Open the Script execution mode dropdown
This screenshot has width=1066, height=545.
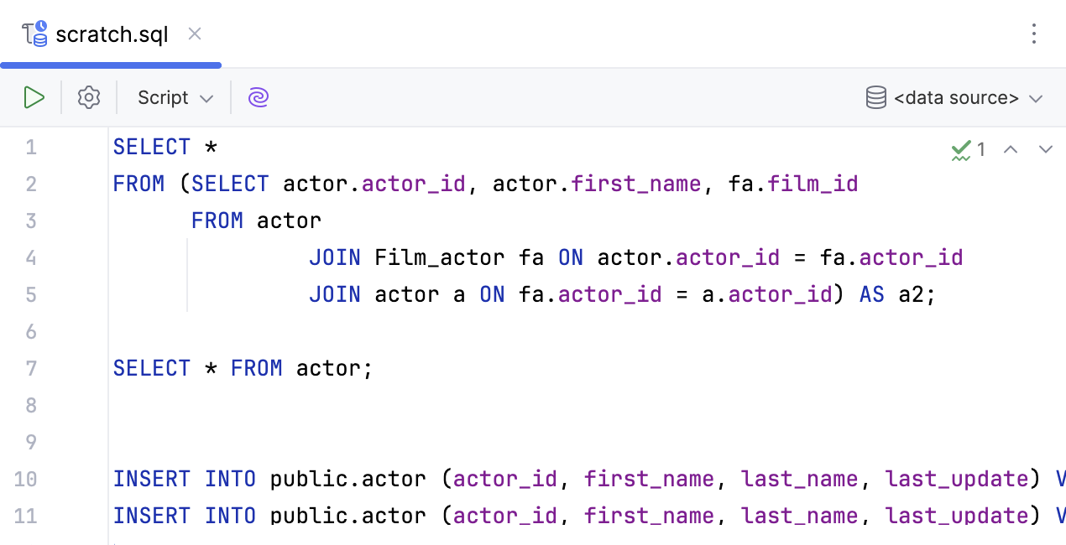coord(173,97)
